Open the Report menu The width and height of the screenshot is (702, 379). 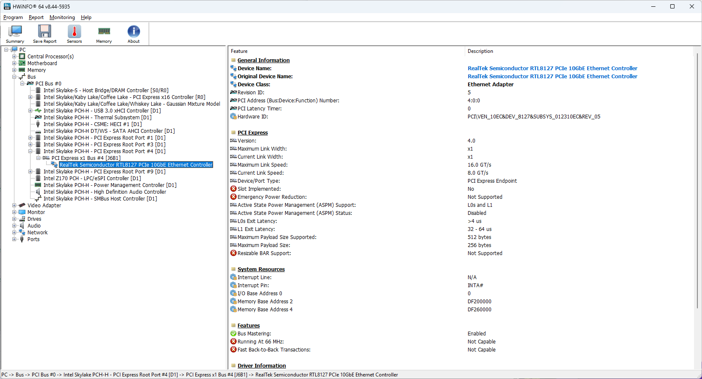[36, 17]
